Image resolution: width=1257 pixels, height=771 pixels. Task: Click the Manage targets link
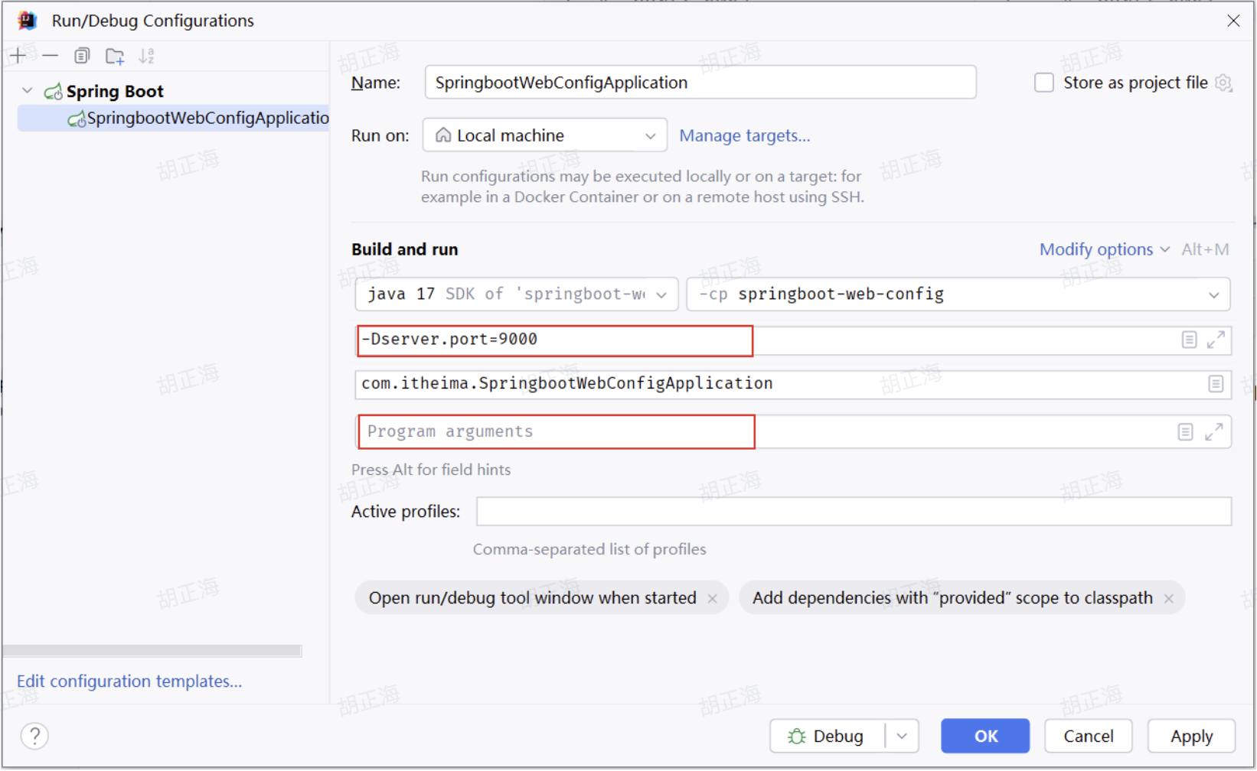tap(744, 135)
